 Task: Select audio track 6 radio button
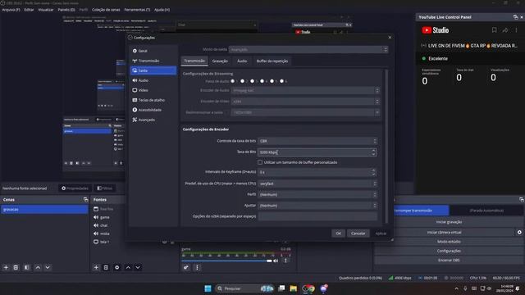282,81
